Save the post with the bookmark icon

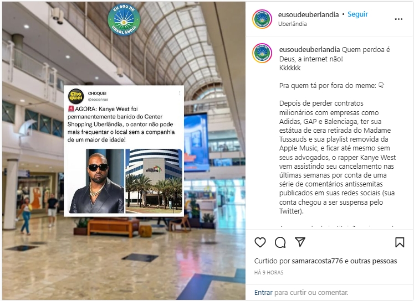point(400,242)
